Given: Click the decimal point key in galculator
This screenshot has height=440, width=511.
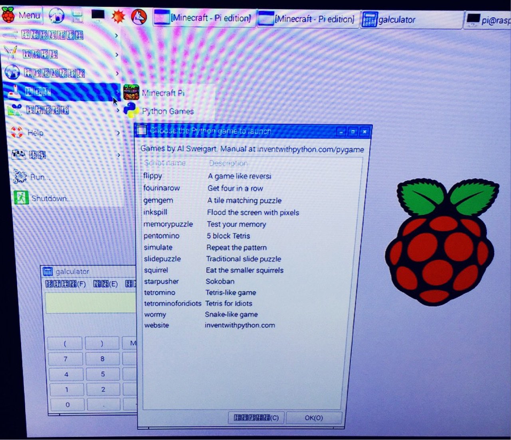Looking at the screenshot, I should coord(104,405).
